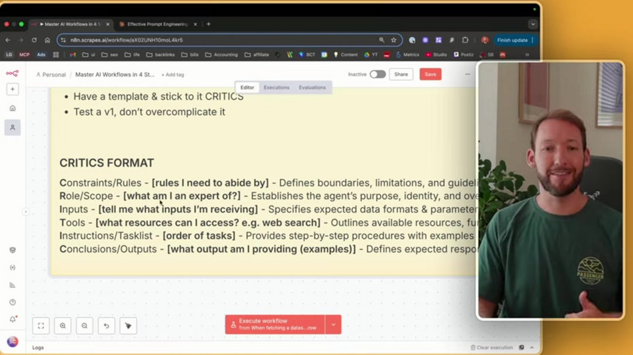This screenshot has height=355, width=633.
Task: Select the person icon in the left sidebar
Action: click(13, 127)
